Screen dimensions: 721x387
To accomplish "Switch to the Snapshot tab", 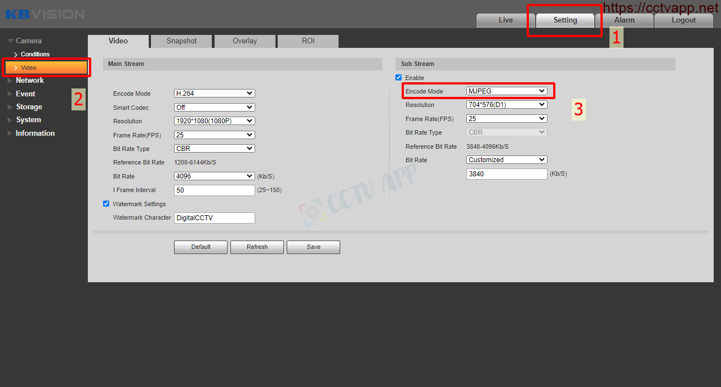I will (x=181, y=41).
